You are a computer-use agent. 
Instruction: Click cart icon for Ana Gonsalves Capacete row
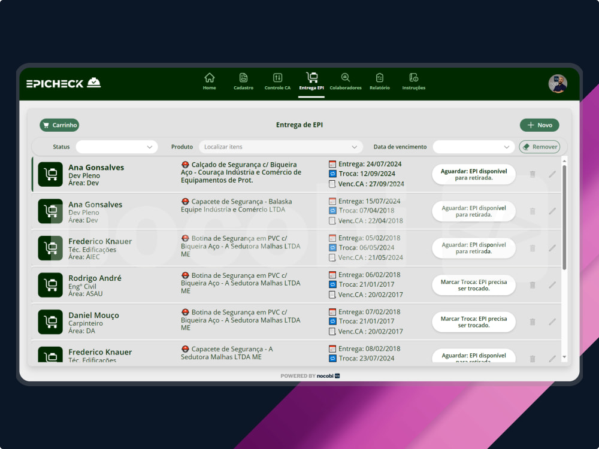(x=50, y=211)
